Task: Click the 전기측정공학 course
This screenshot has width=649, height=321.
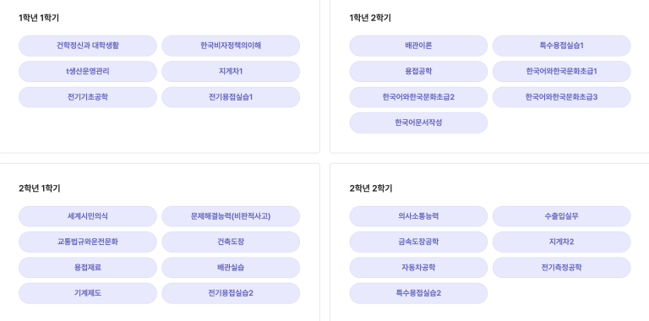Action: 562,268
